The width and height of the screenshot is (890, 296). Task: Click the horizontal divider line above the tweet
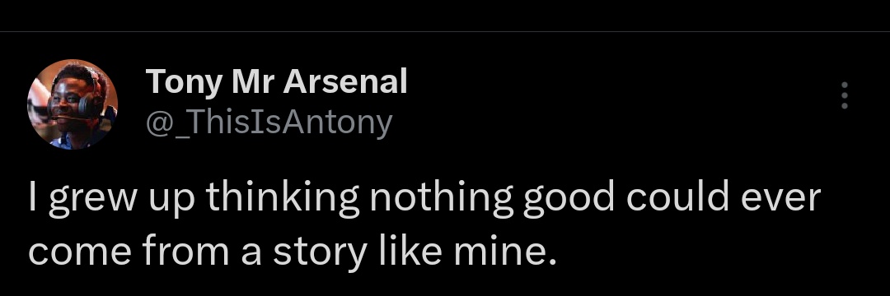pos(445,32)
